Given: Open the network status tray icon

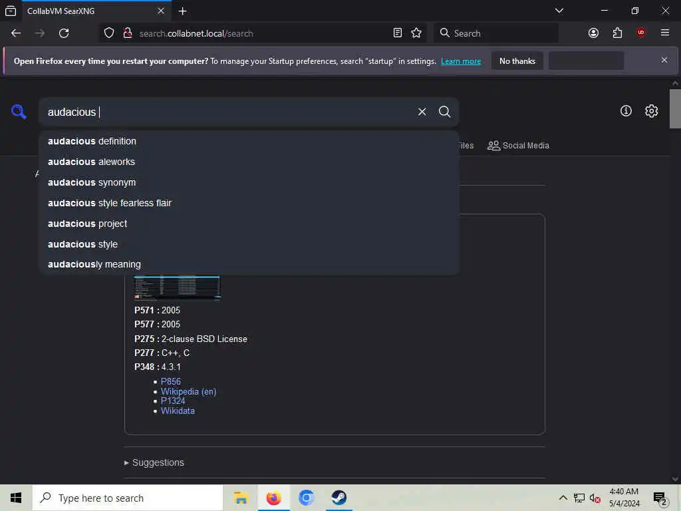Looking at the screenshot, I should pyautogui.click(x=579, y=498).
